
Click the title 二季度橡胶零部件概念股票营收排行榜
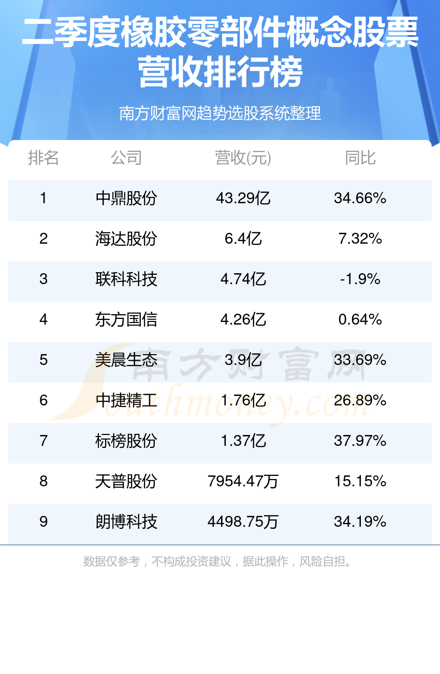[x=220, y=52]
